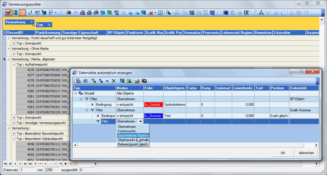Click the open folder icon in dialog toolbar

137,81
